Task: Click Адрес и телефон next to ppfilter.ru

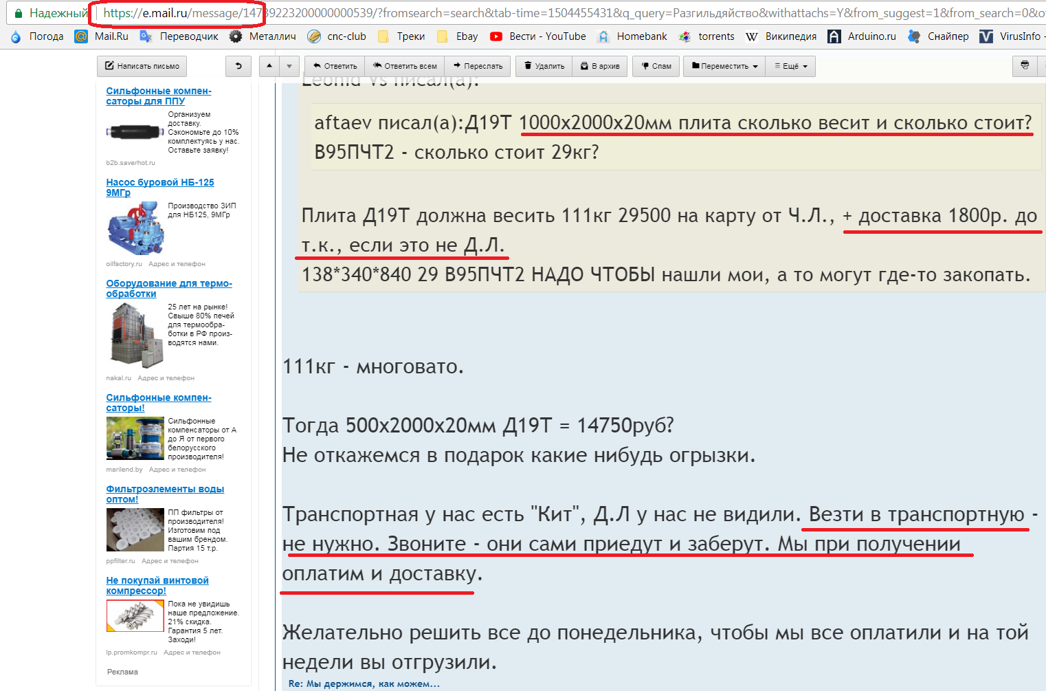Action: [170, 561]
